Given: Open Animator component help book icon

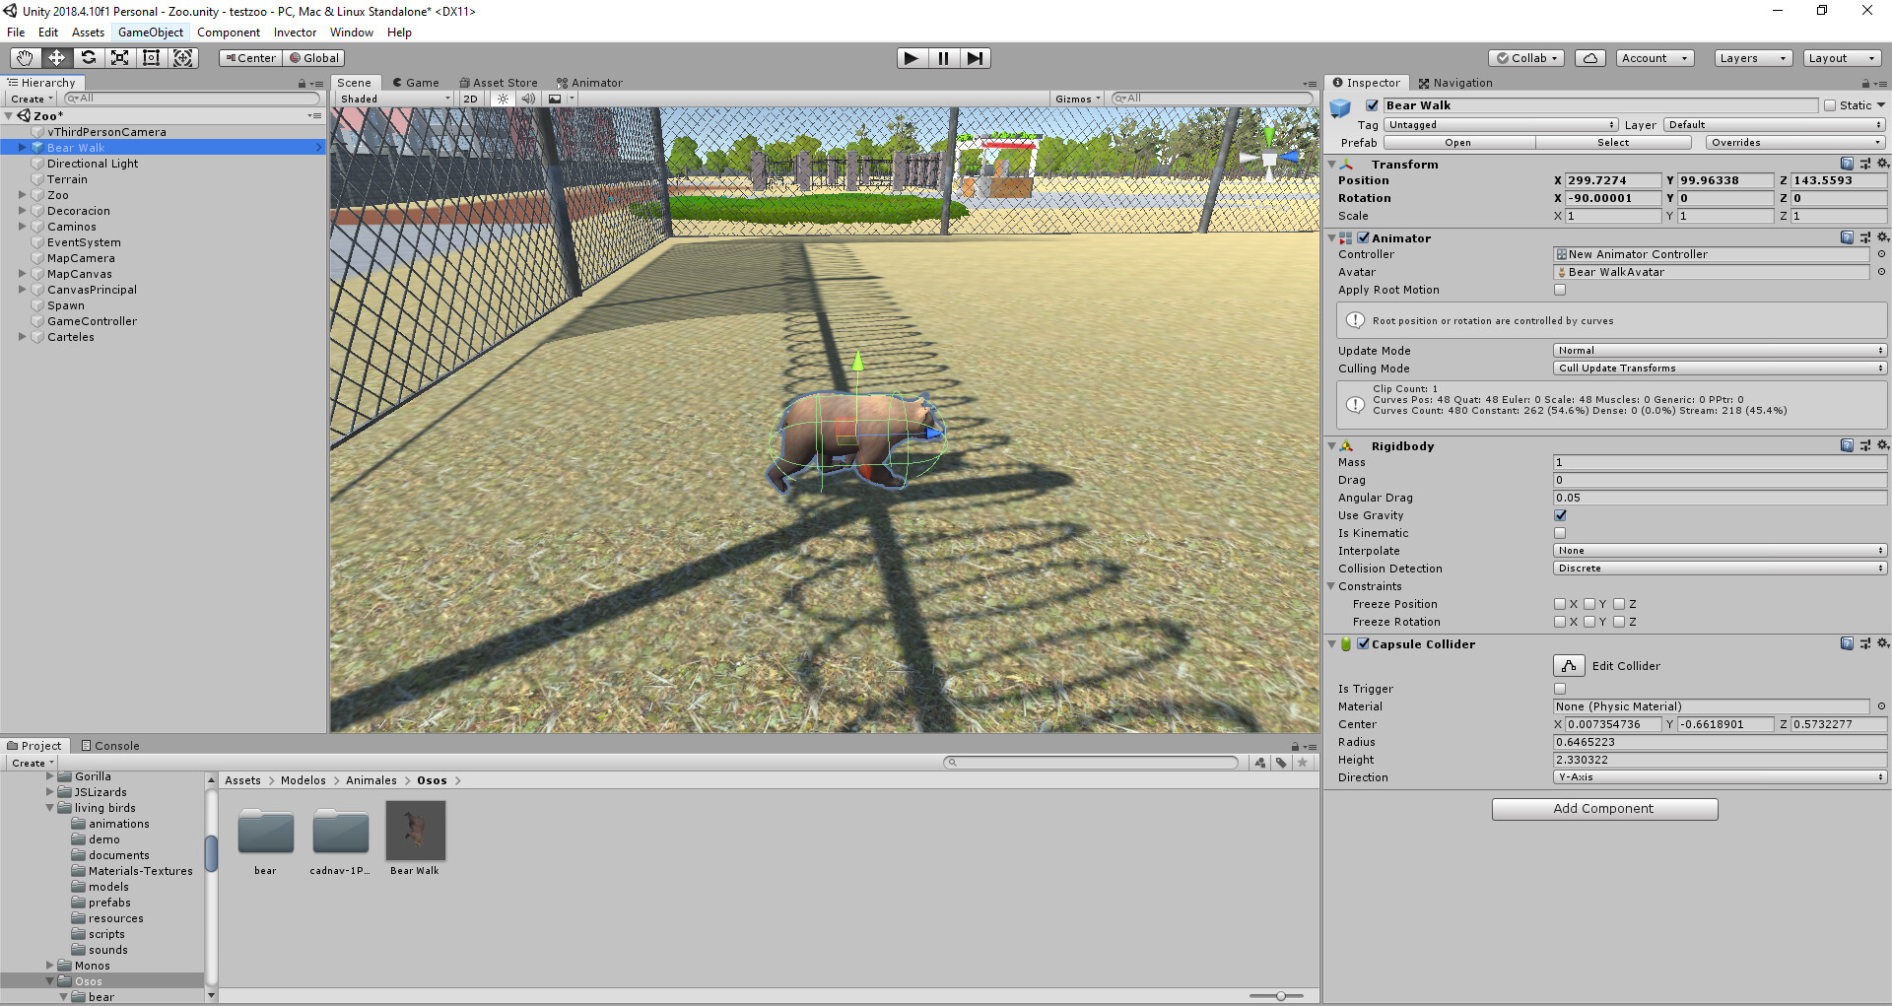Looking at the screenshot, I should point(1847,237).
